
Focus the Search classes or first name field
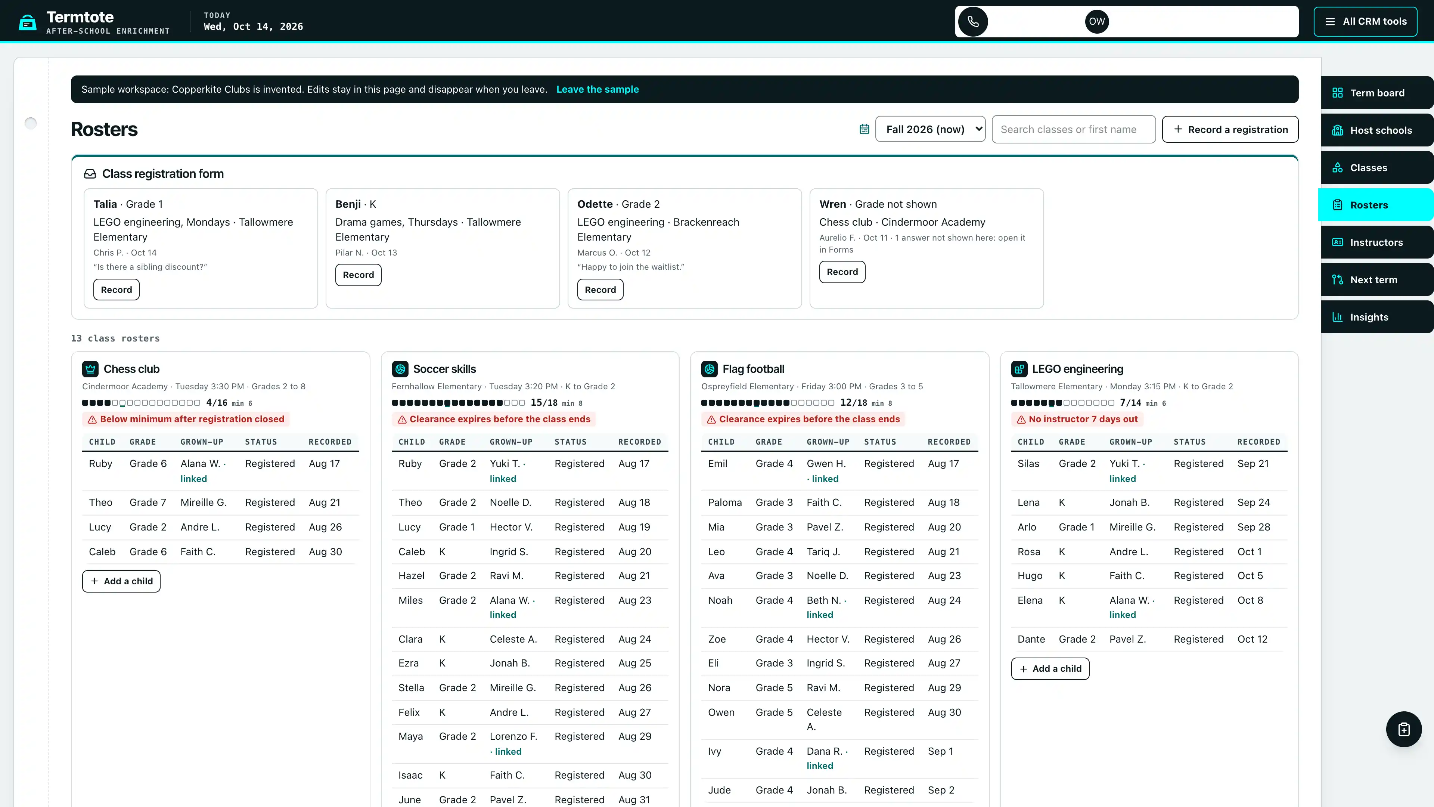tap(1073, 129)
